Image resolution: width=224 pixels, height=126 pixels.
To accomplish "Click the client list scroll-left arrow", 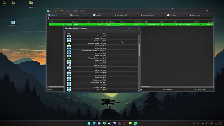I will click(48, 87).
